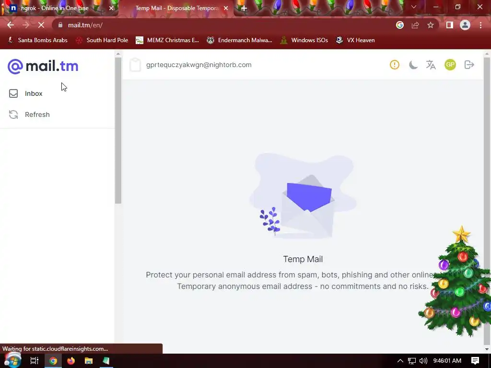Toggle dark mode with the moon icon
The width and height of the screenshot is (491, 368).
413,65
